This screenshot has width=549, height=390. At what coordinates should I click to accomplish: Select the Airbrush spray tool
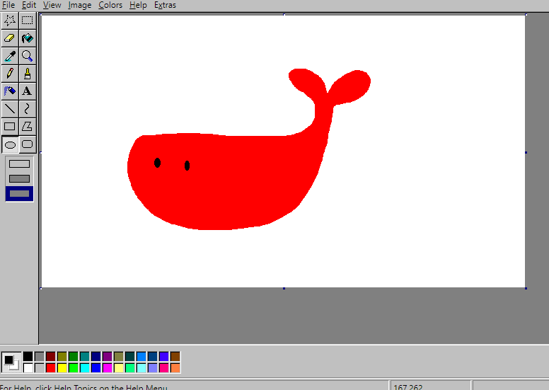pos(10,91)
